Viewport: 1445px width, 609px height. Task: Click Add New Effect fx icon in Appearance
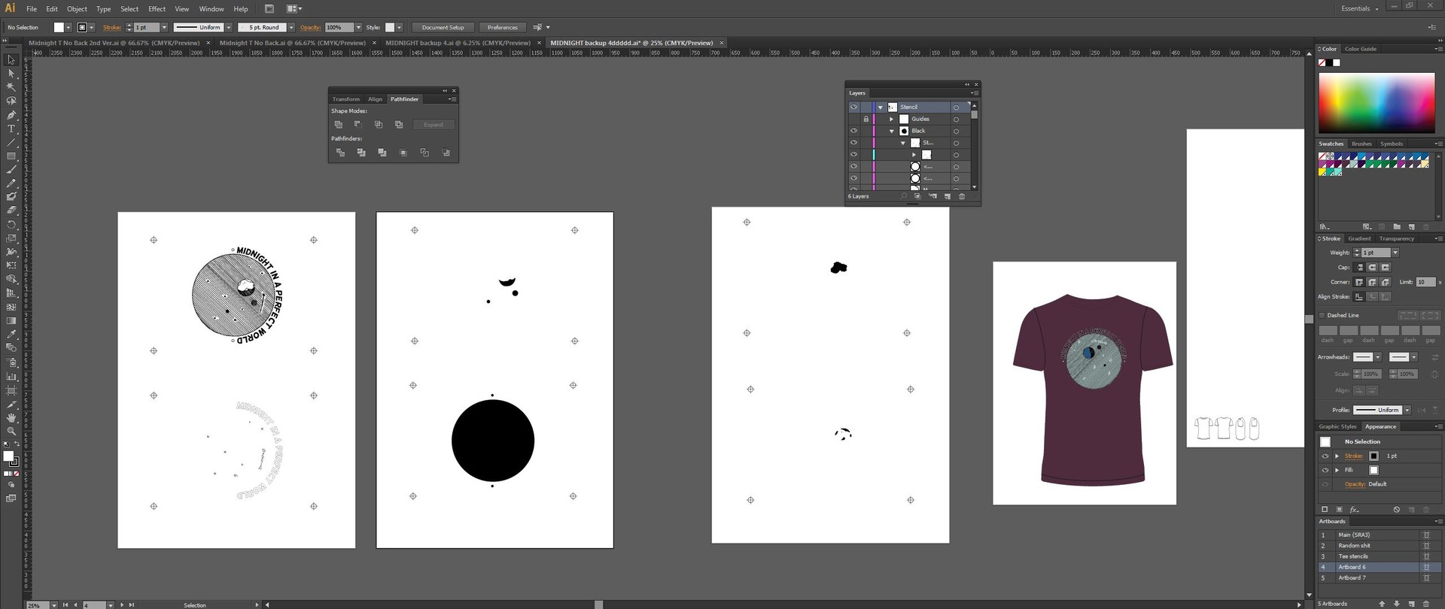pyautogui.click(x=1354, y=510)
